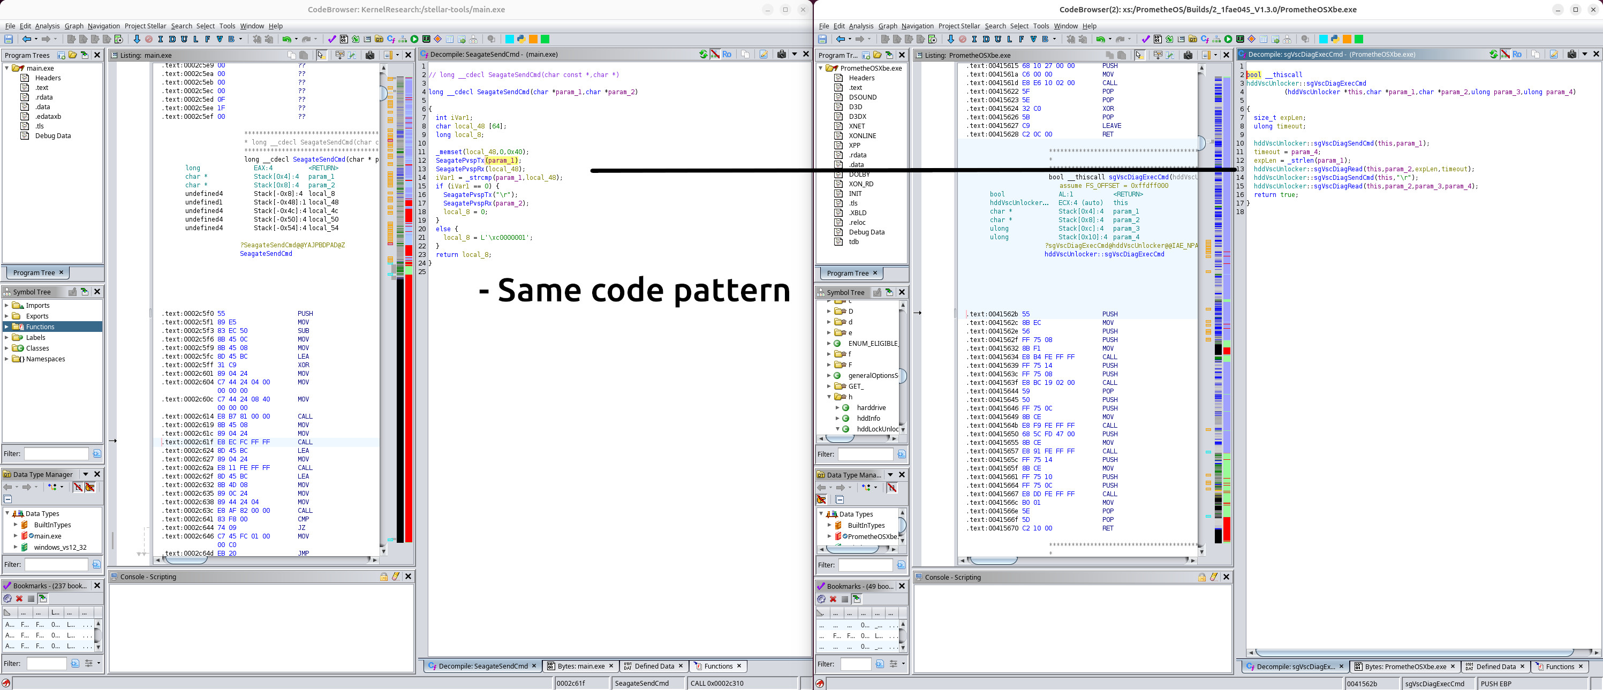This screenshot has height=690, width=1603.
Task: Open Python interpreter icon in left toolbar
Action: (x=521, y=39)
